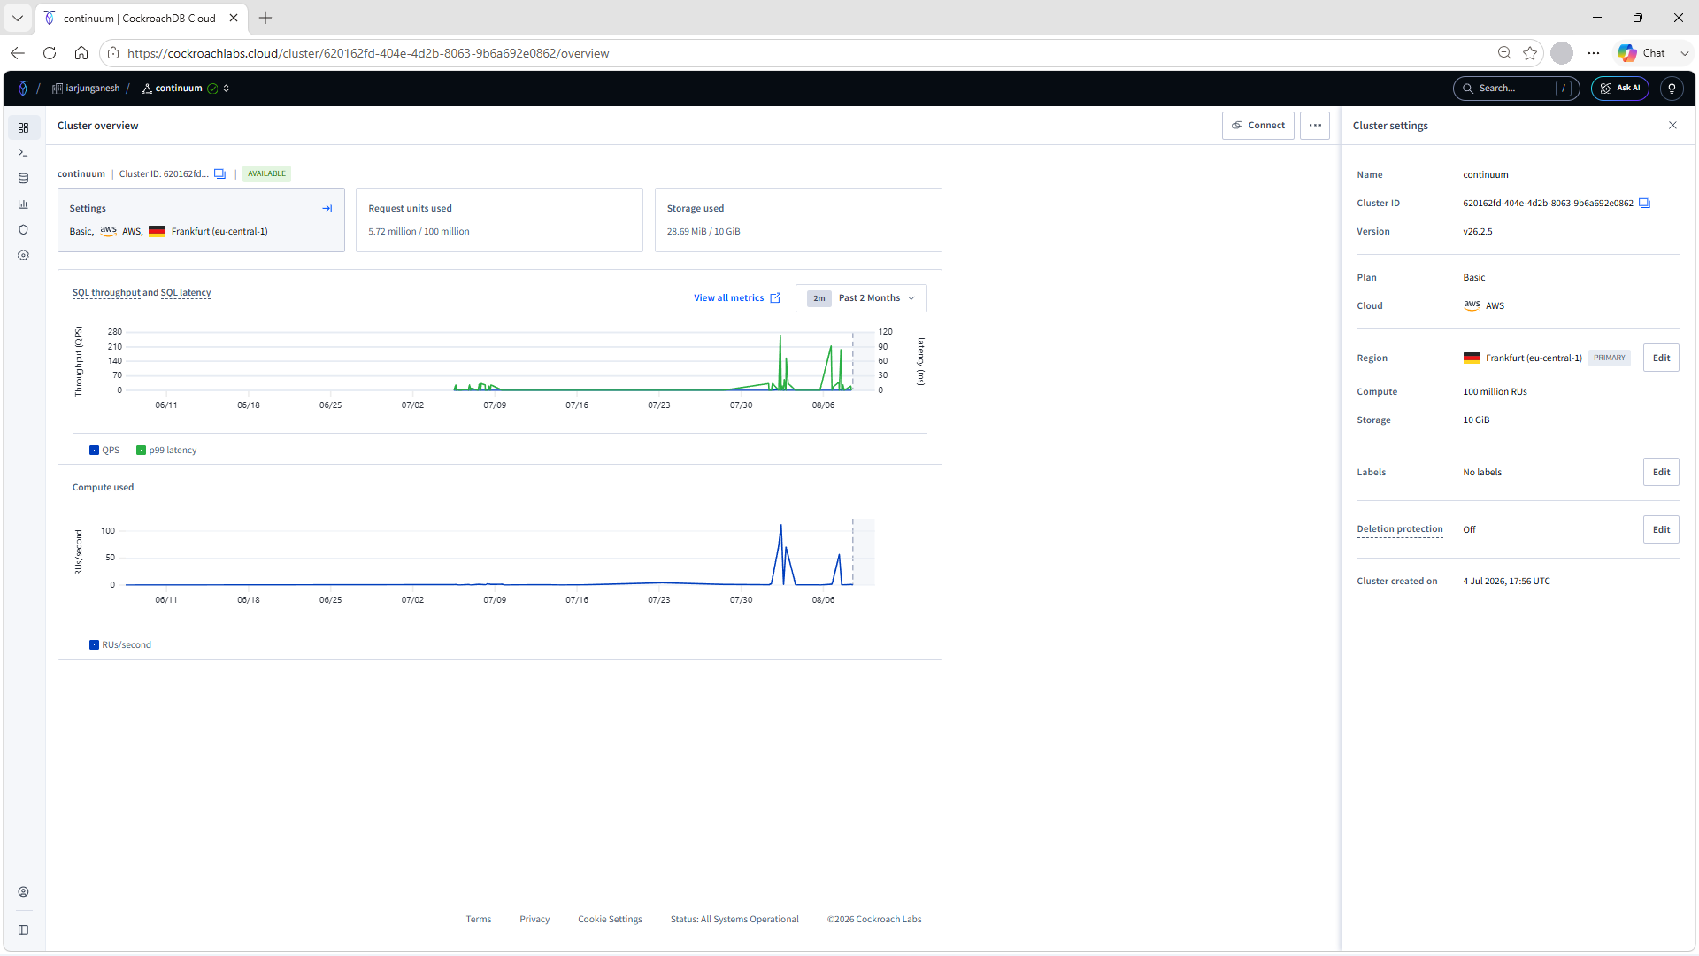Toggle the QPS legend swatch
This screenshot has height=956, width=1699.
pyautogui.click(x=95, y=451)
